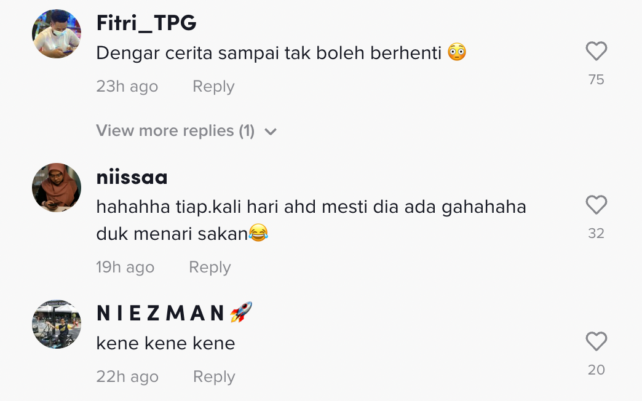Open NIEZMAN's profile avatar
The width and height of the screenshot is (642, 401).
coord(57,324)
